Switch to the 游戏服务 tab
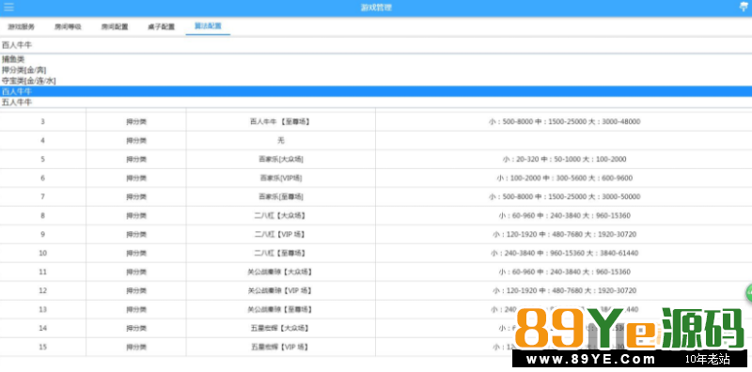Viewport: 752px width, 372px height. click(x=21, y=27)
